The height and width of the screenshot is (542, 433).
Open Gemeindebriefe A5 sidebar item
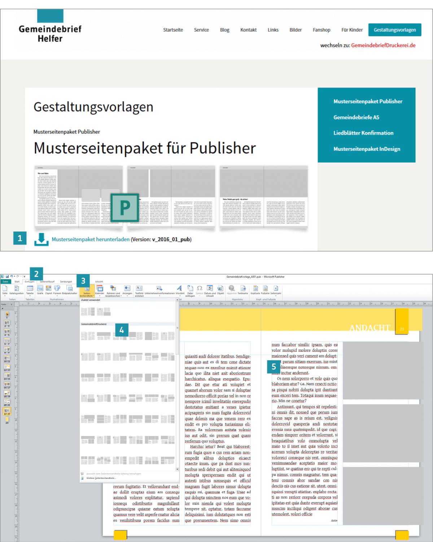point(356,117)
